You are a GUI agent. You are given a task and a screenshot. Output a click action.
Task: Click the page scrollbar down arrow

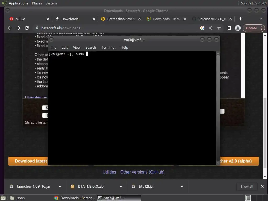[265, 177]
